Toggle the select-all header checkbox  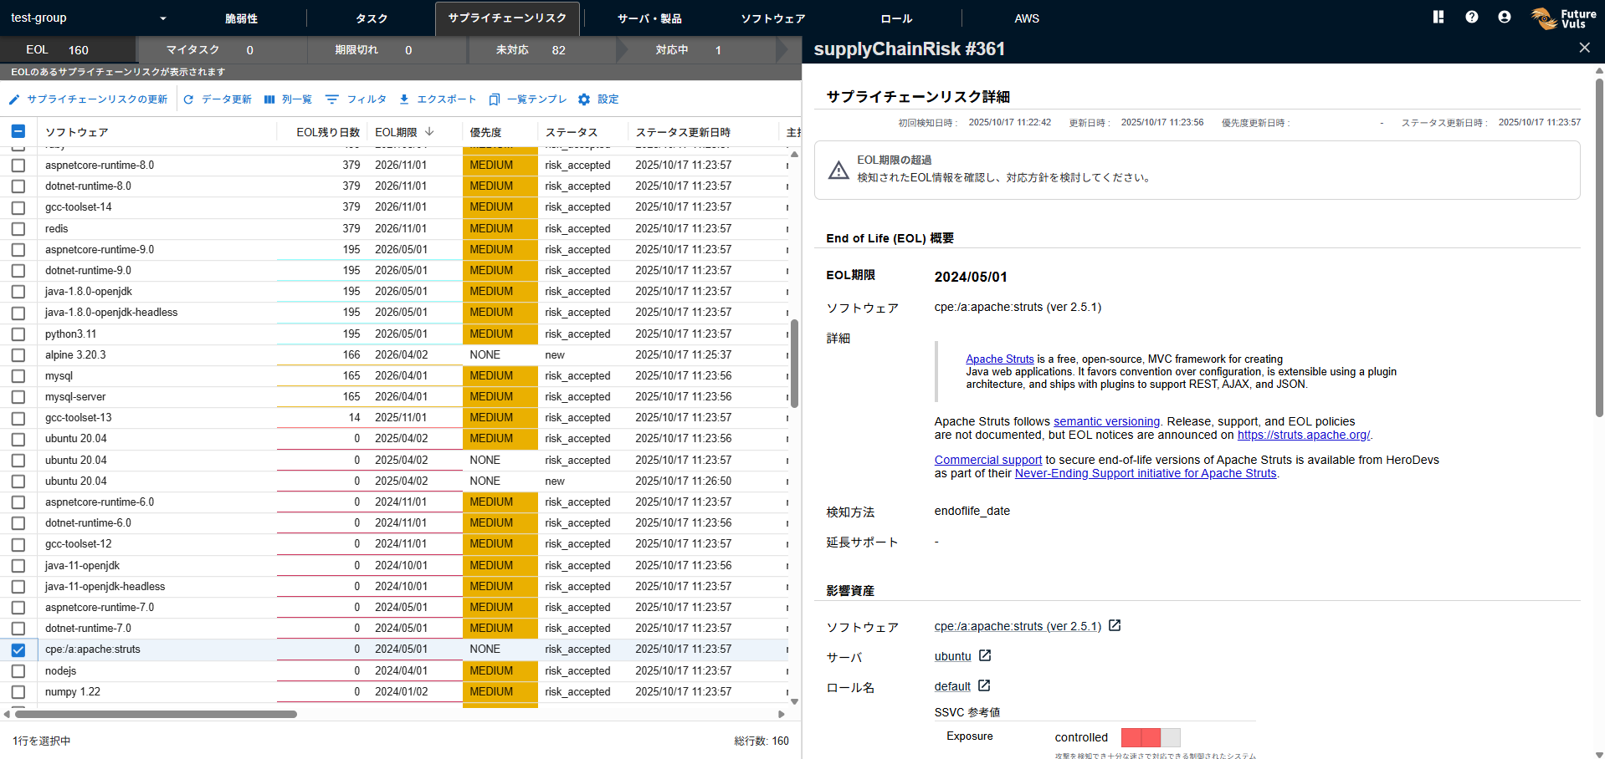click(x=18, y=131)
